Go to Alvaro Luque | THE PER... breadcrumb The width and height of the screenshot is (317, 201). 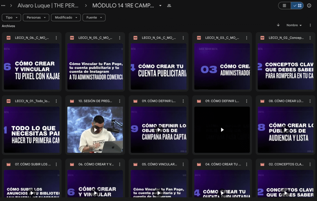click(x=48, y=6)
